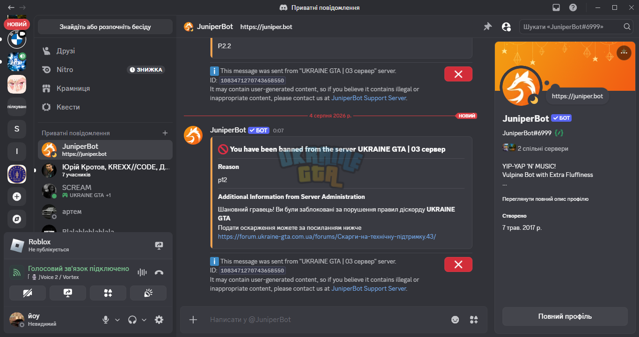
Task: Disconnect from voice call
Action: pyautogui.click(x=159, y=272)
